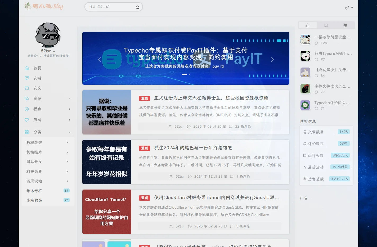Click the smiley icon beside 摸鱼

tap(27, 109)
